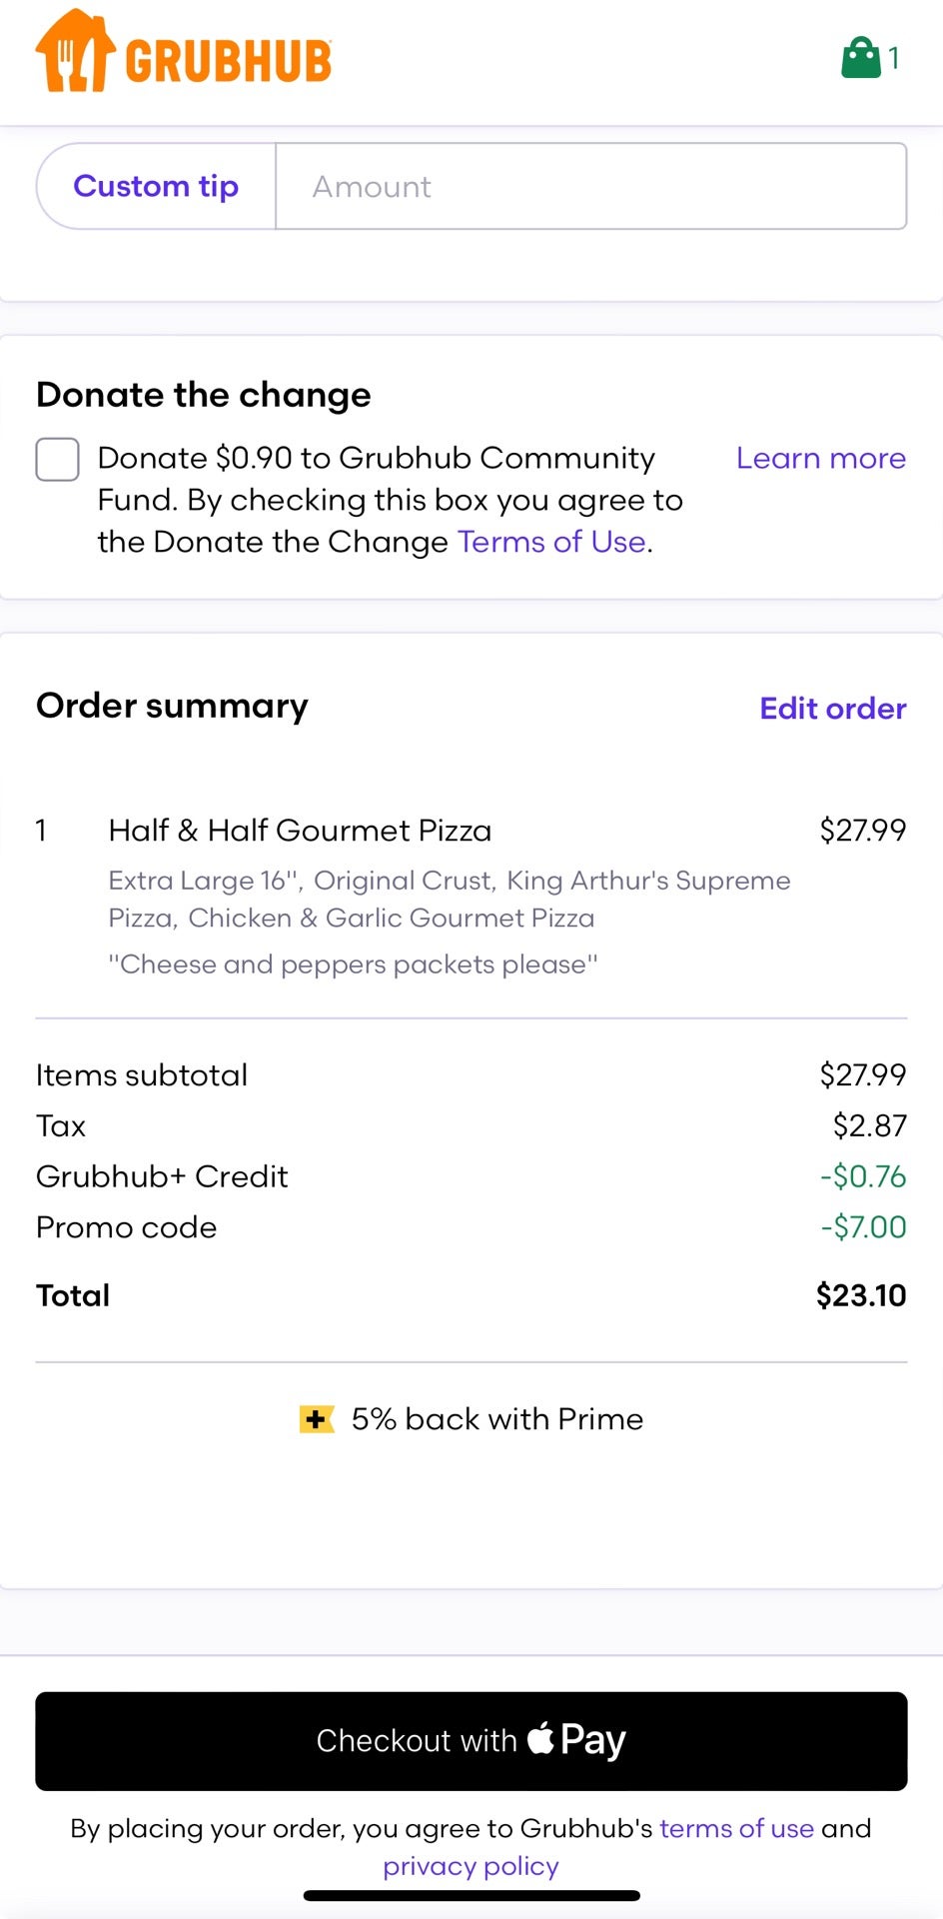
Task: Click the tip Amount input field
Action: (x=590, y=186)
